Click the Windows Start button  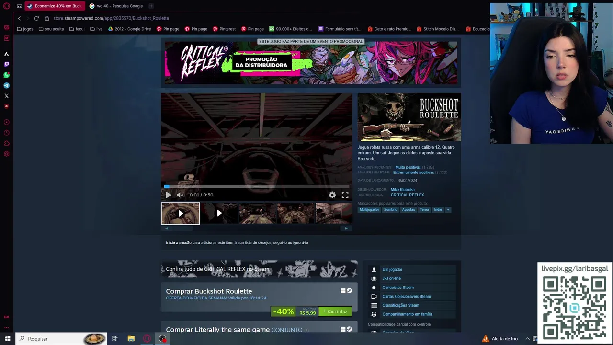click(7, 339)
